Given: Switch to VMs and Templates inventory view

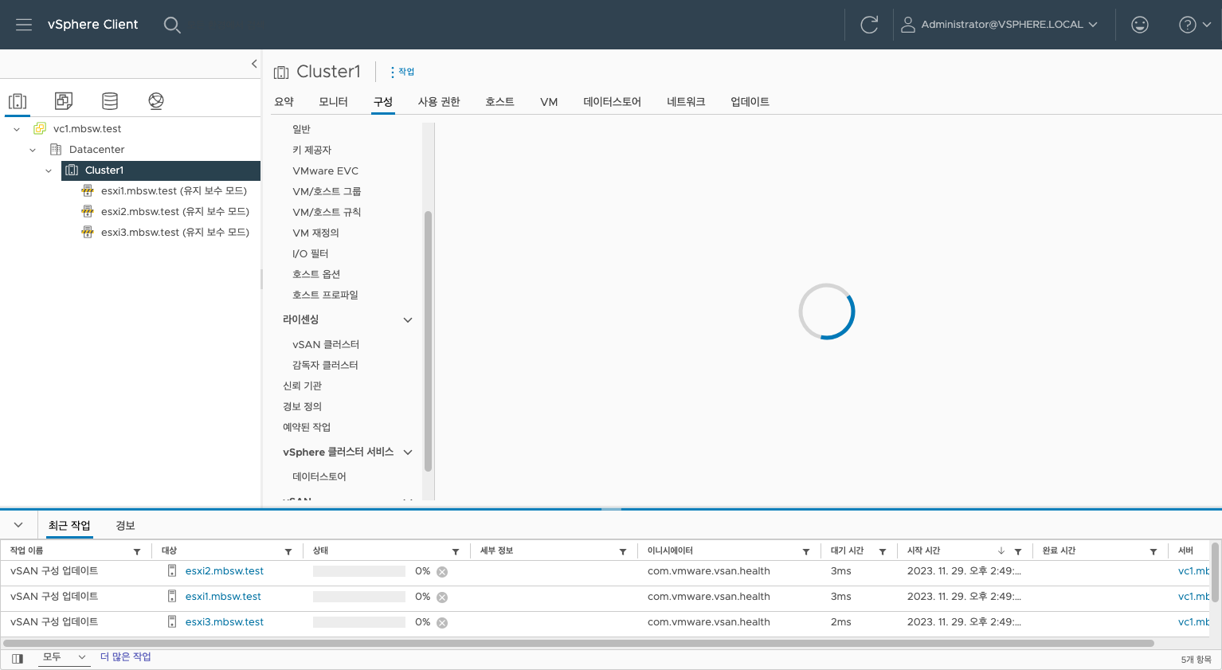Looking at the screenshot, I should pyautogui.click(x=64, y=101).
